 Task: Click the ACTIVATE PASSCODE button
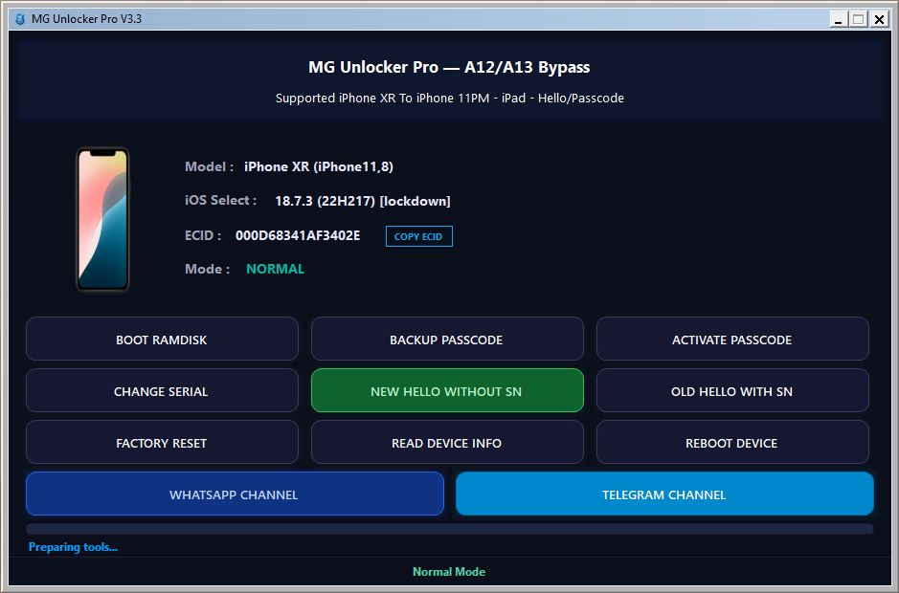click(732, 340)
